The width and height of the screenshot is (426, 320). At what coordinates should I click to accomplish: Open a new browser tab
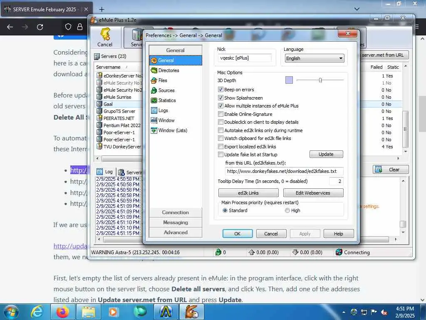tap(102, 10)
